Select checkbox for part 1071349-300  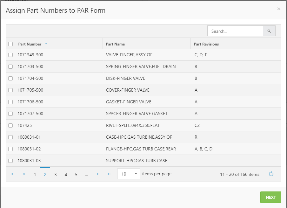[10, 55]
